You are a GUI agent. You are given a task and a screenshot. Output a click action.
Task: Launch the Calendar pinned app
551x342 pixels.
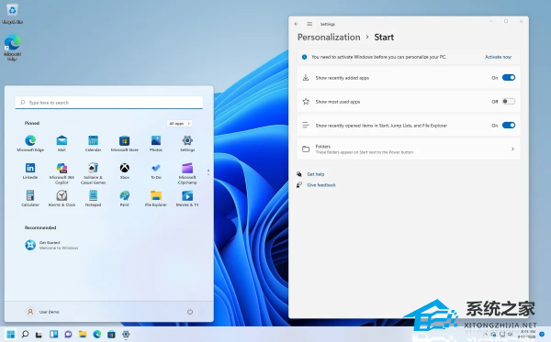pos(93,143)
